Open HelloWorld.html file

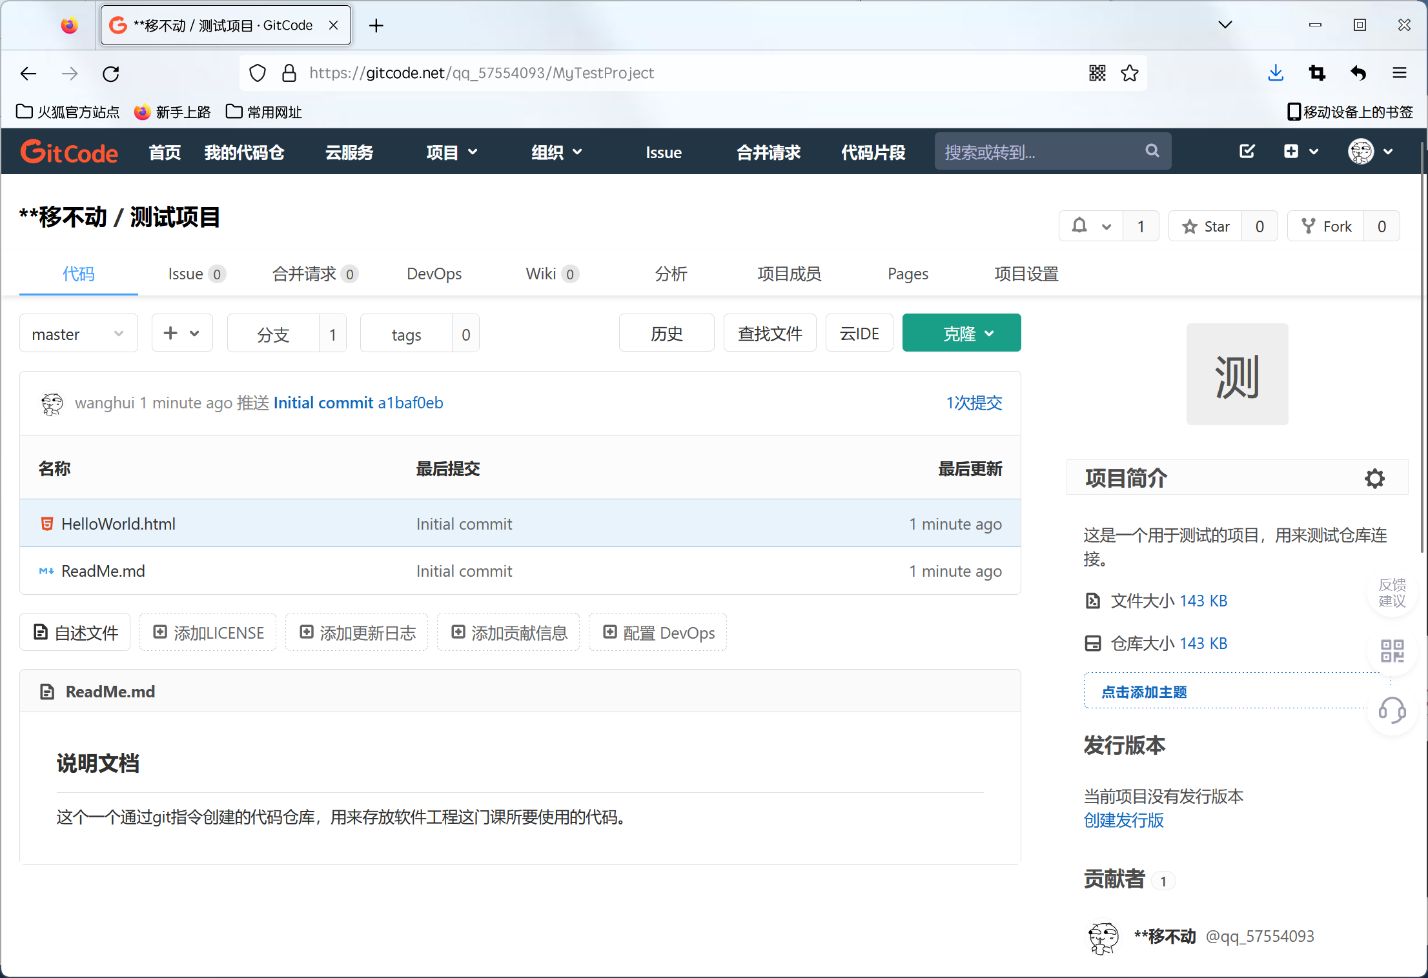click(118, 524)
